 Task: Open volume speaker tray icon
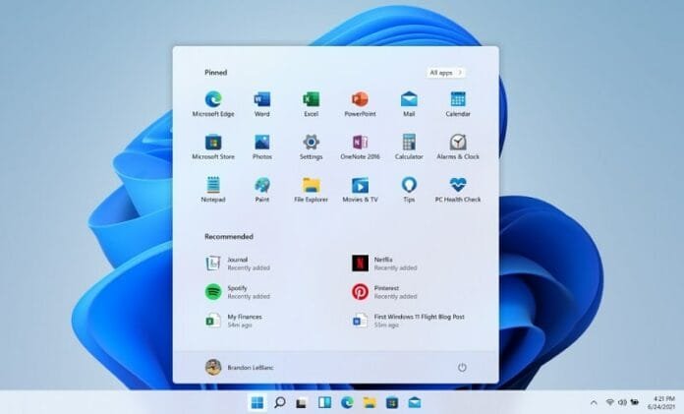[x=622, y=402]
